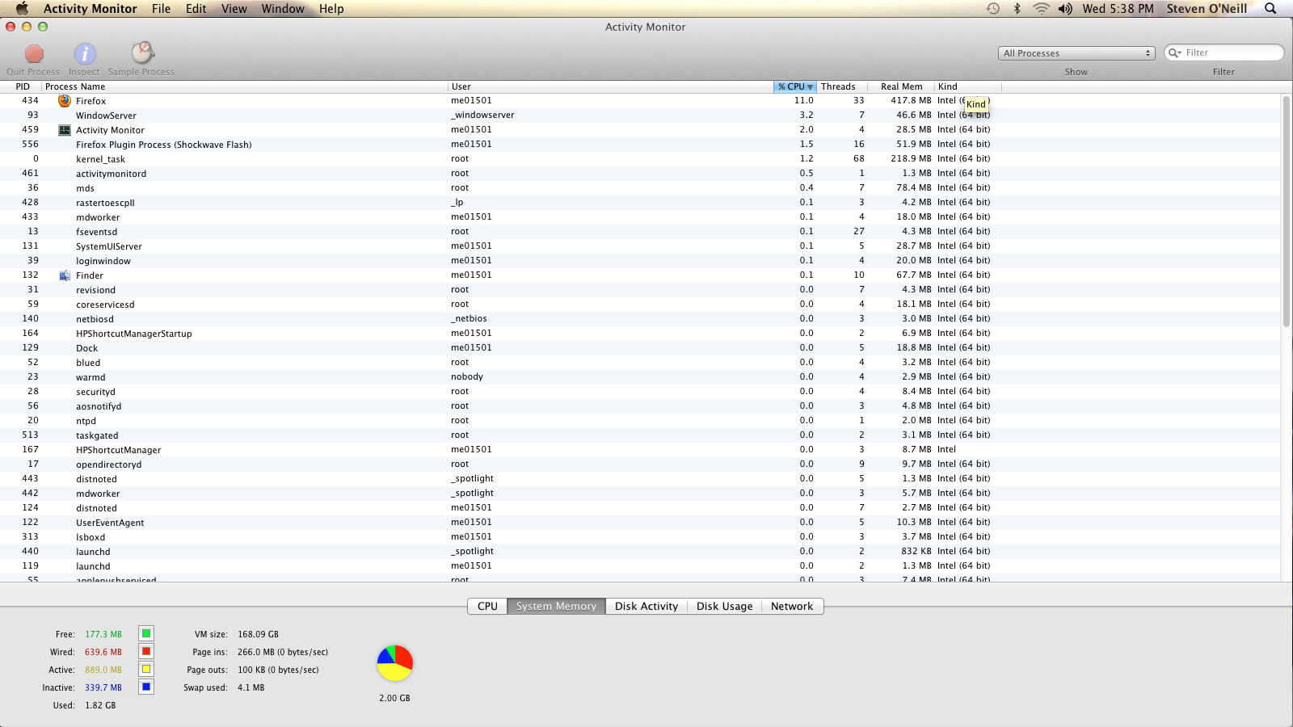Select the Finder icon in process list
Screen dimensions: 1293x727
[65, 275]
